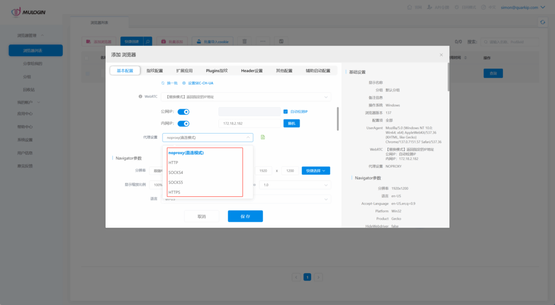The image size is (555, 305).
Task: Click the 随机 random button
Action: point(292,123)
